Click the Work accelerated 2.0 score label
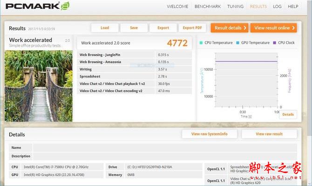This screenshot has height=186, width=312. pos(106,43)
